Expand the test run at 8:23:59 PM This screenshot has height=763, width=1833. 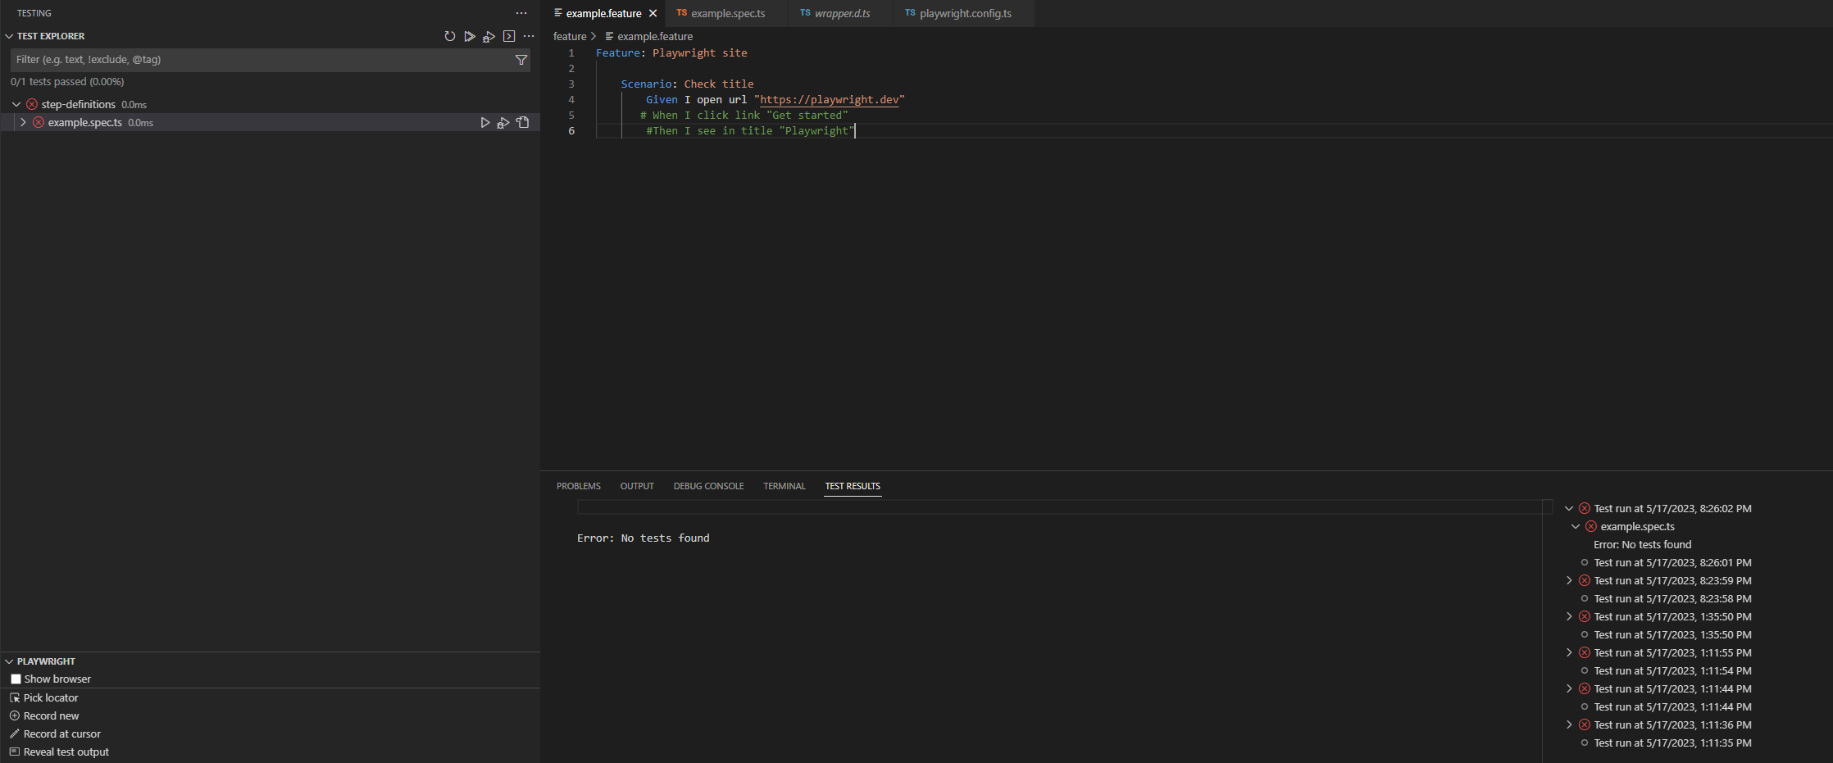(x=1569, y=580)
